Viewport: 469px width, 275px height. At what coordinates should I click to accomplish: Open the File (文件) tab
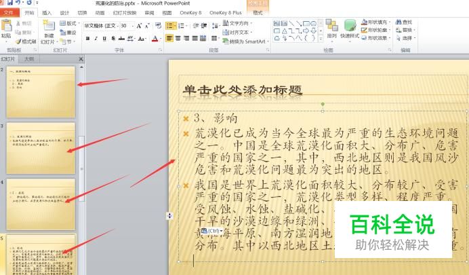(9, 13)
